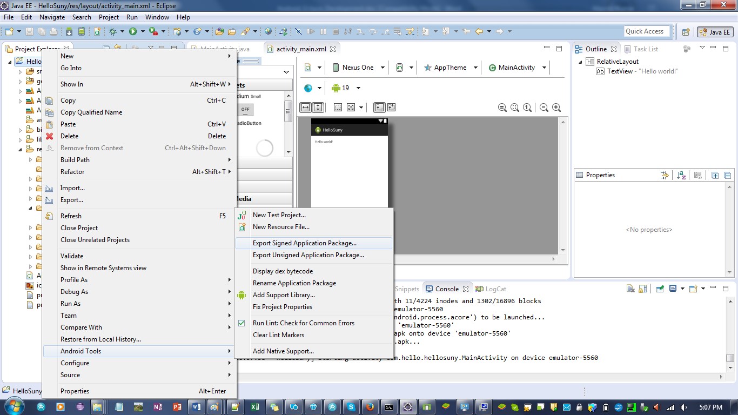Click the Windows Start button

click(14, 406)
